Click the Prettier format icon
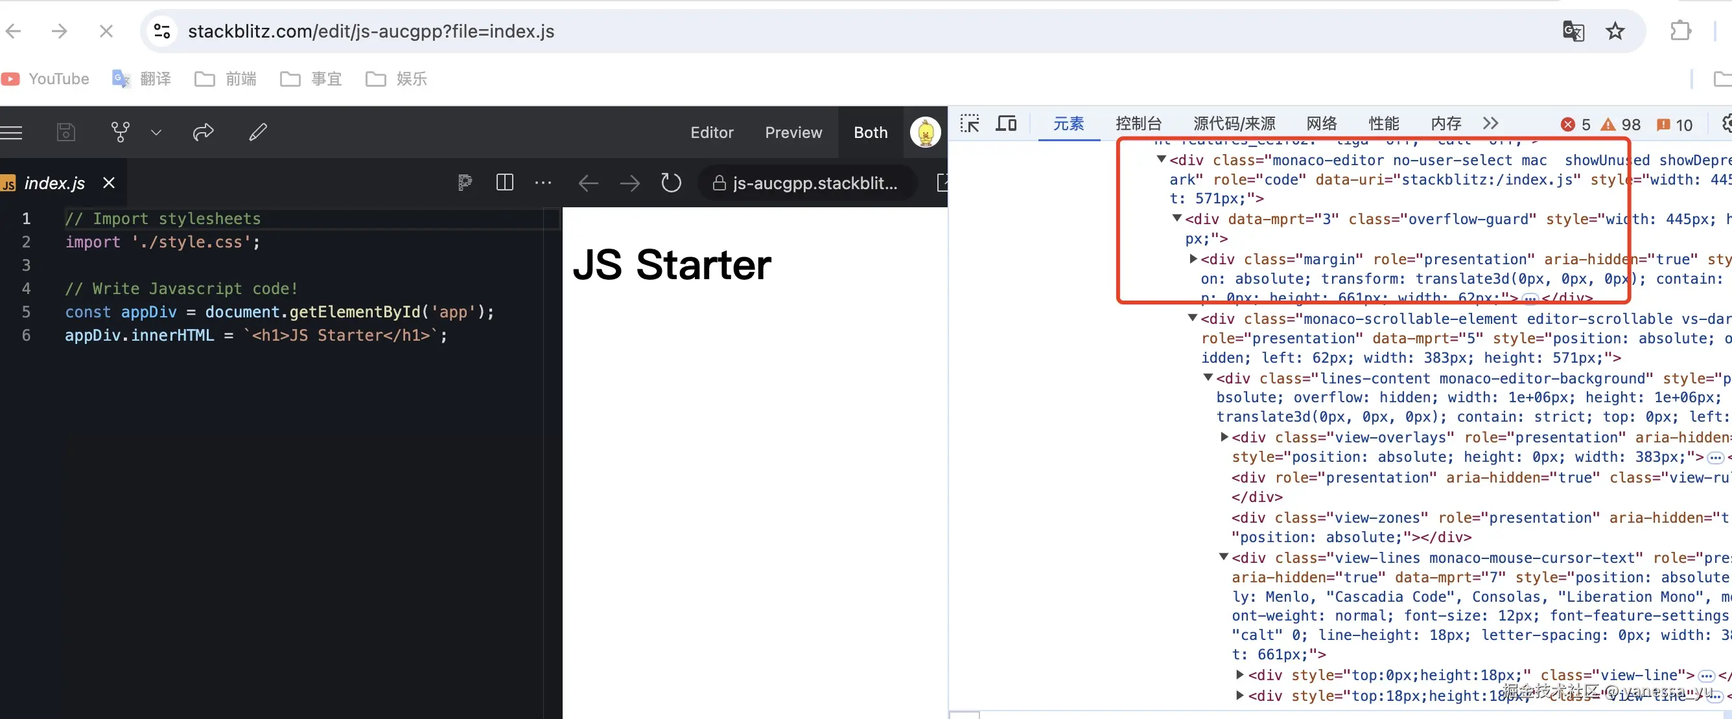Viewport: 1732px width, 719px height. 465,183
